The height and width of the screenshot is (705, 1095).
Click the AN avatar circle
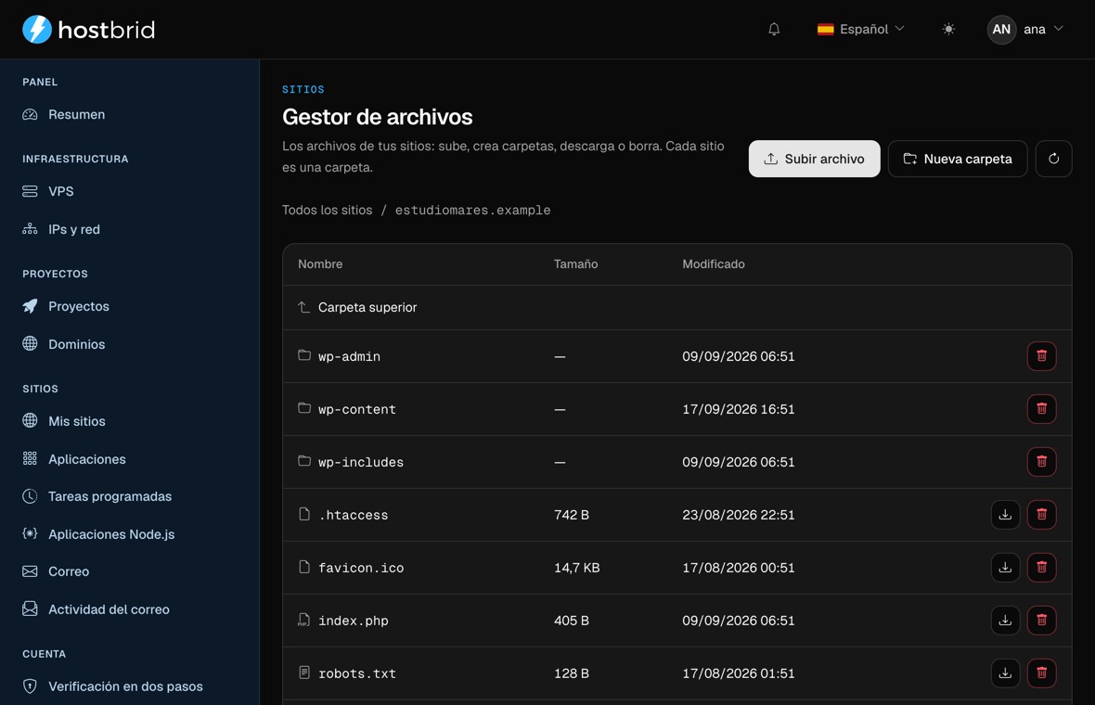[x=1001, y=30]
